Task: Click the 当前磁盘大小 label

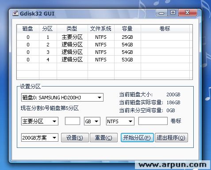Action: point(136,94)
